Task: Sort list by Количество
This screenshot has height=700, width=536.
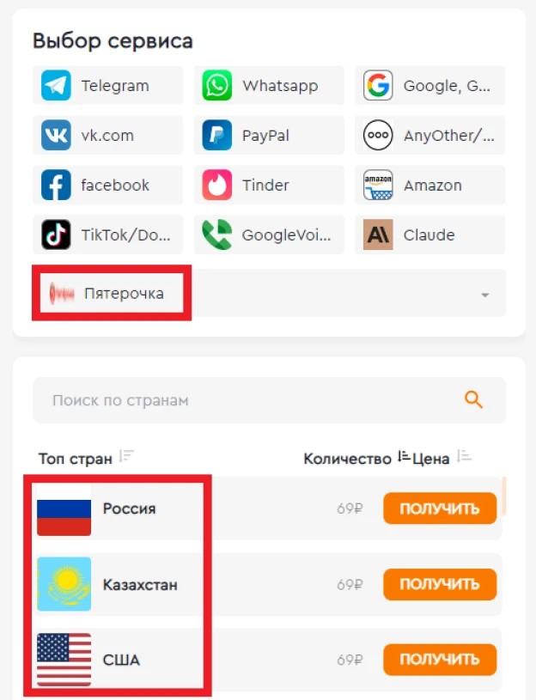Action: pos(404,456)
